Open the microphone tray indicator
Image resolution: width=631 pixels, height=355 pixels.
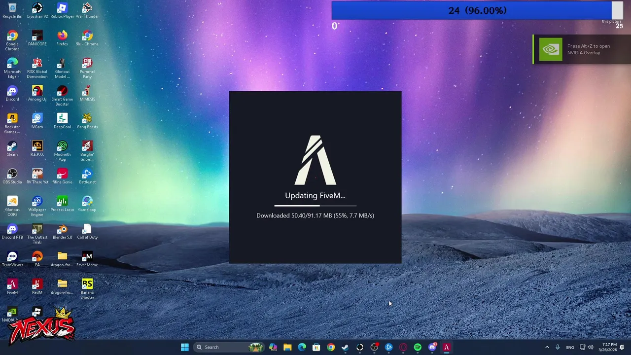click(558, 347)
